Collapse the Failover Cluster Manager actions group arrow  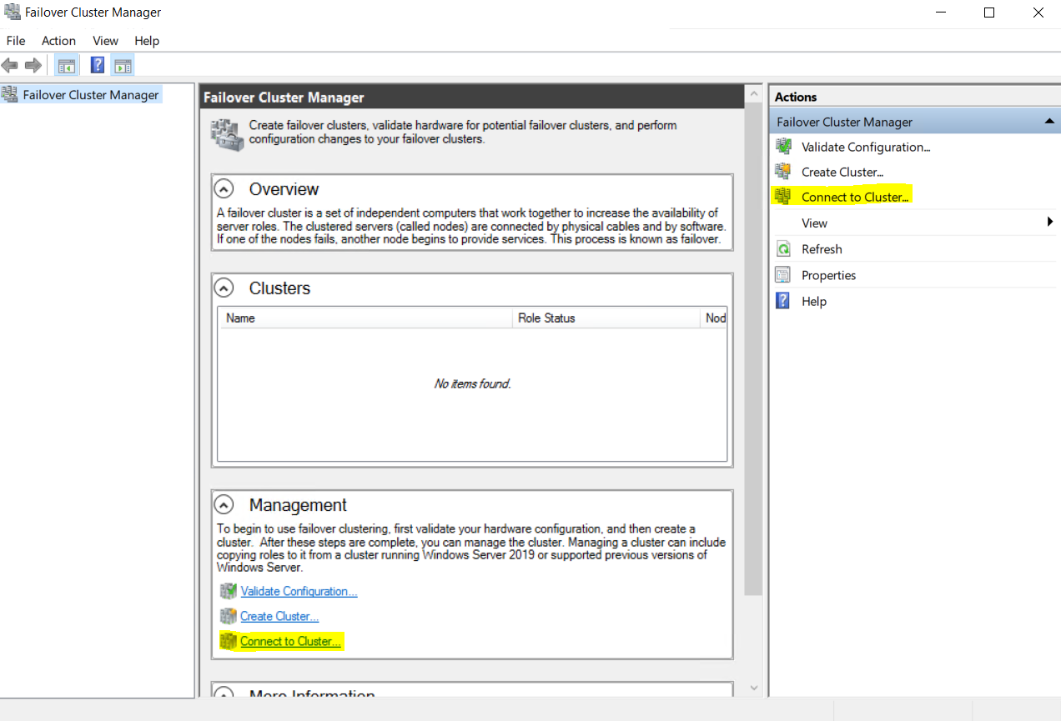[1049, 122]
